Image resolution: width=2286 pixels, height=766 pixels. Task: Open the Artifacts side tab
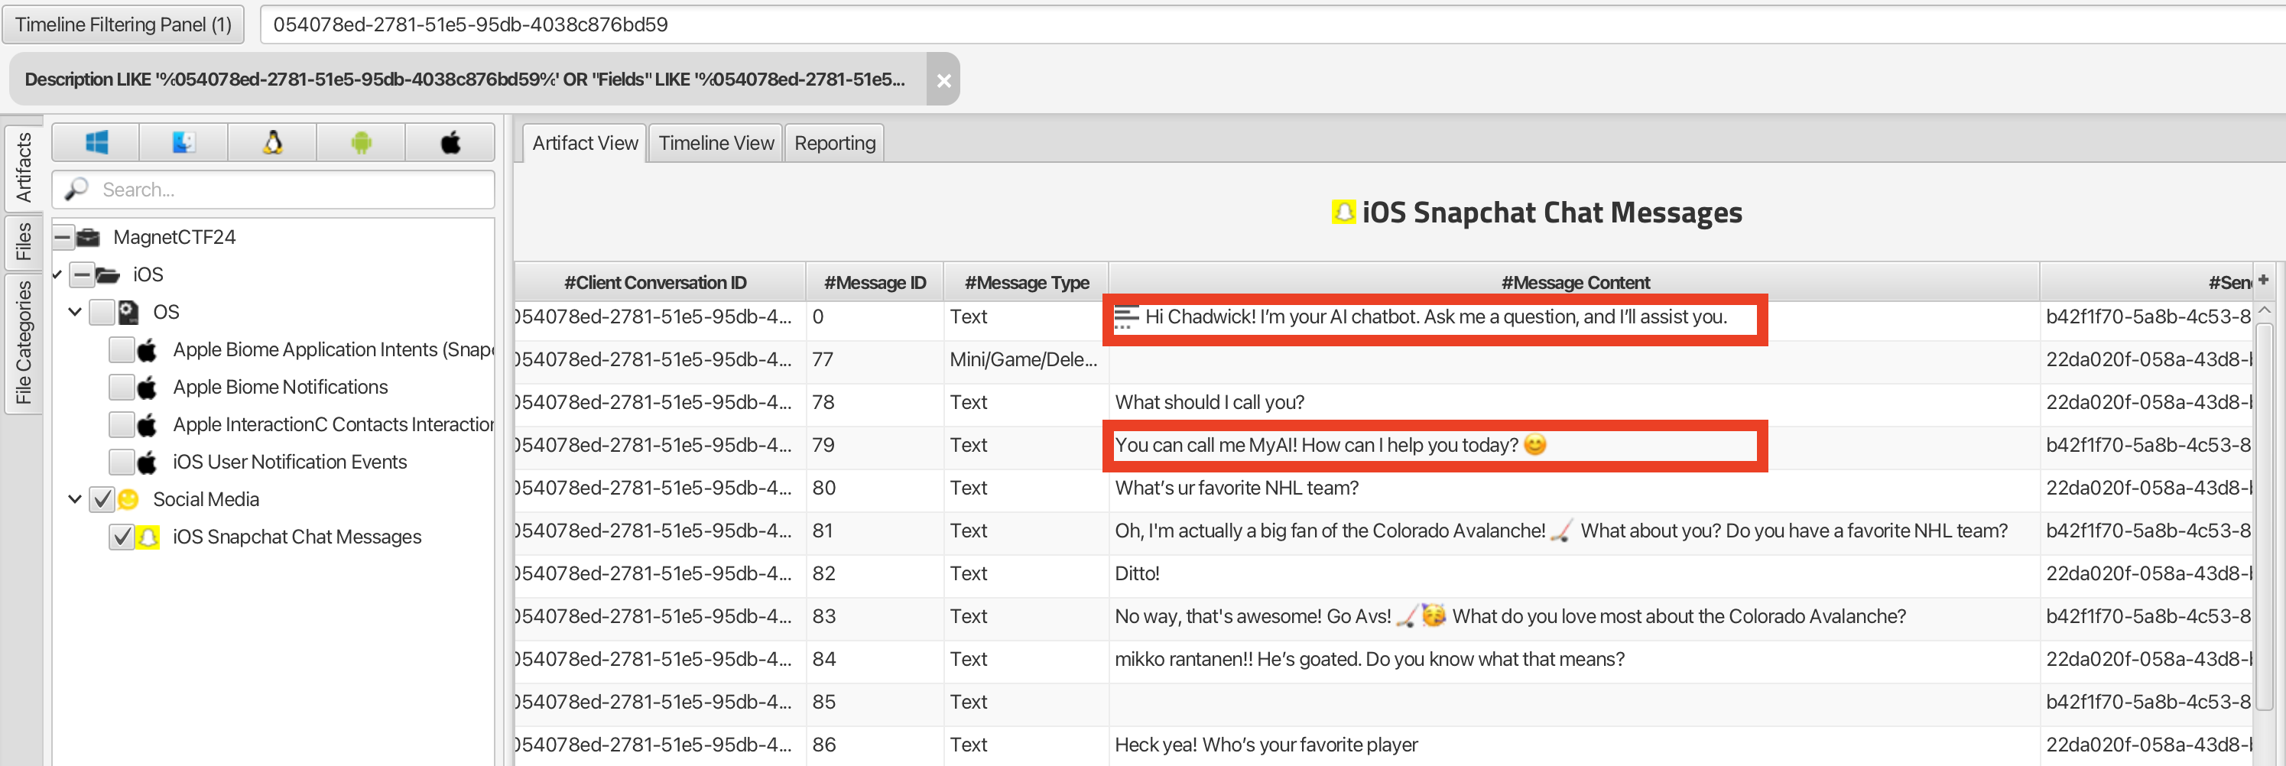(x=23, y=167)
